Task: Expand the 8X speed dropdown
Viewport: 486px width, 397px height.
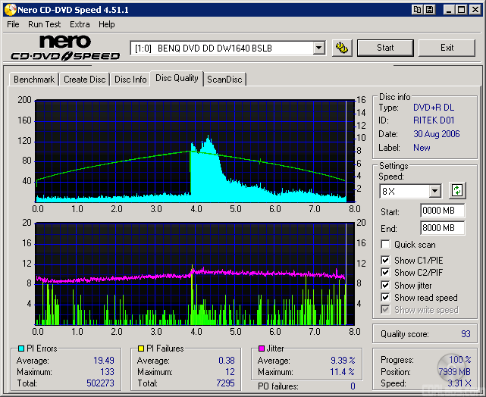Action: (434, 192)
